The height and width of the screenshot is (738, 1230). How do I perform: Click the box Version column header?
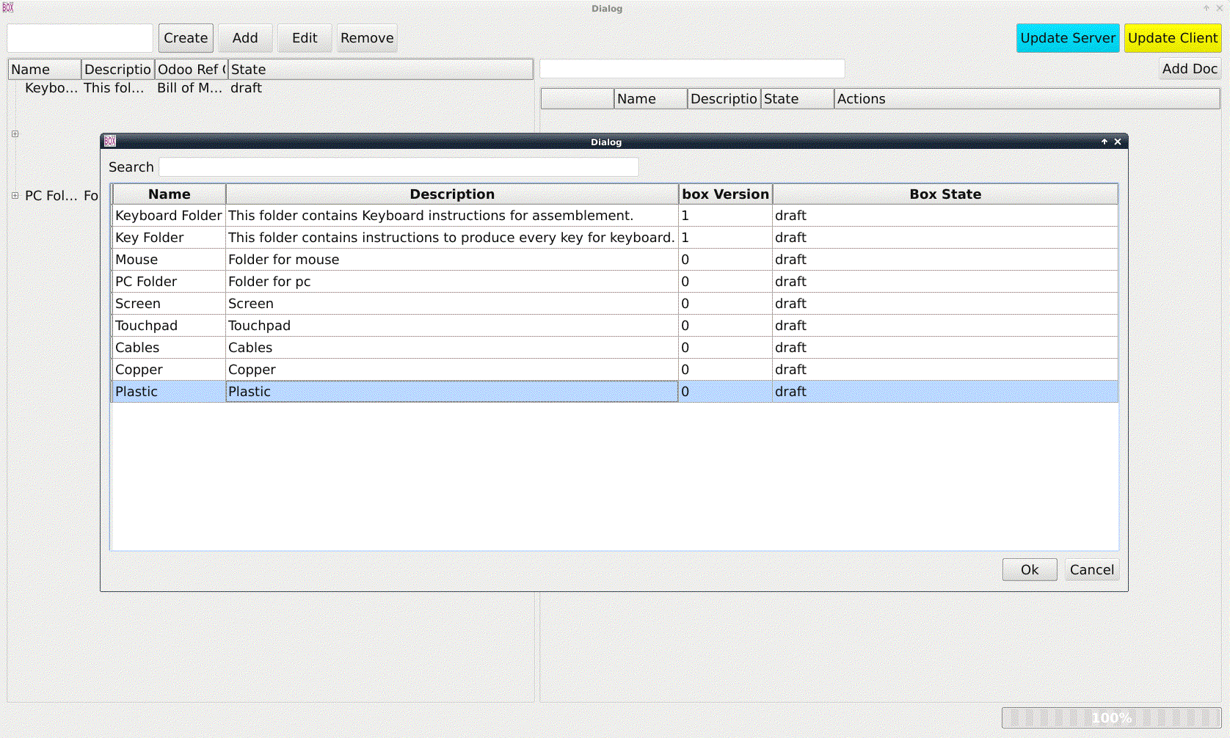[x=725, y=194]
